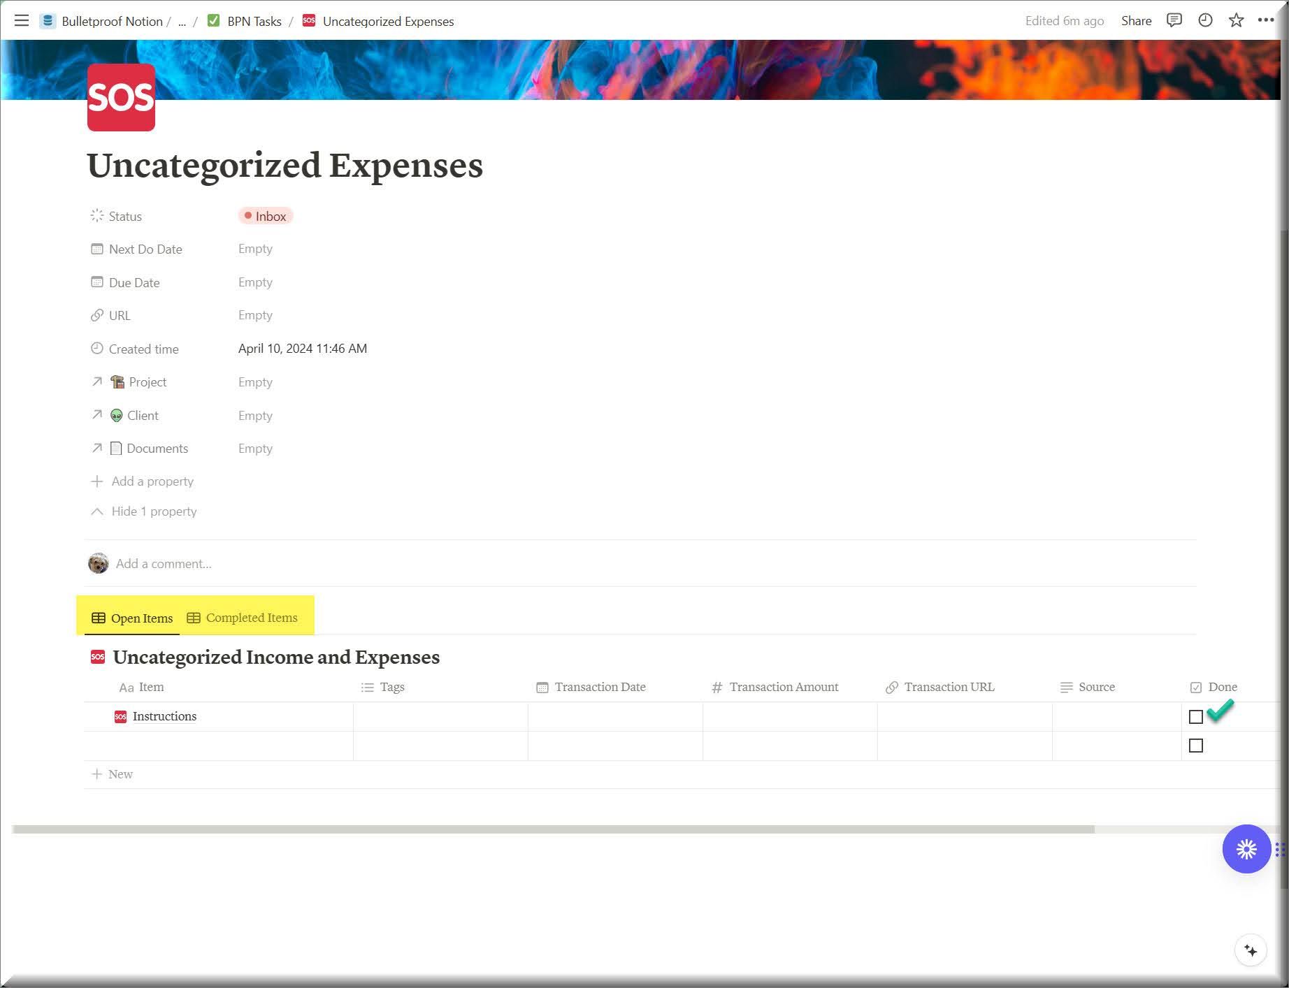Open the sidebar hamburger menu
1289x988 pixels.
pyautogui.click(x=22, y=21)
